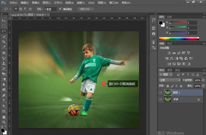Click the Brightness/Contrast adjustment icon
The image size is (206, 135).
pyautogui.click(x=169, y=53)
